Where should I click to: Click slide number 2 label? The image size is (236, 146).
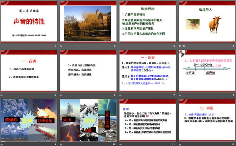(115, 46)
